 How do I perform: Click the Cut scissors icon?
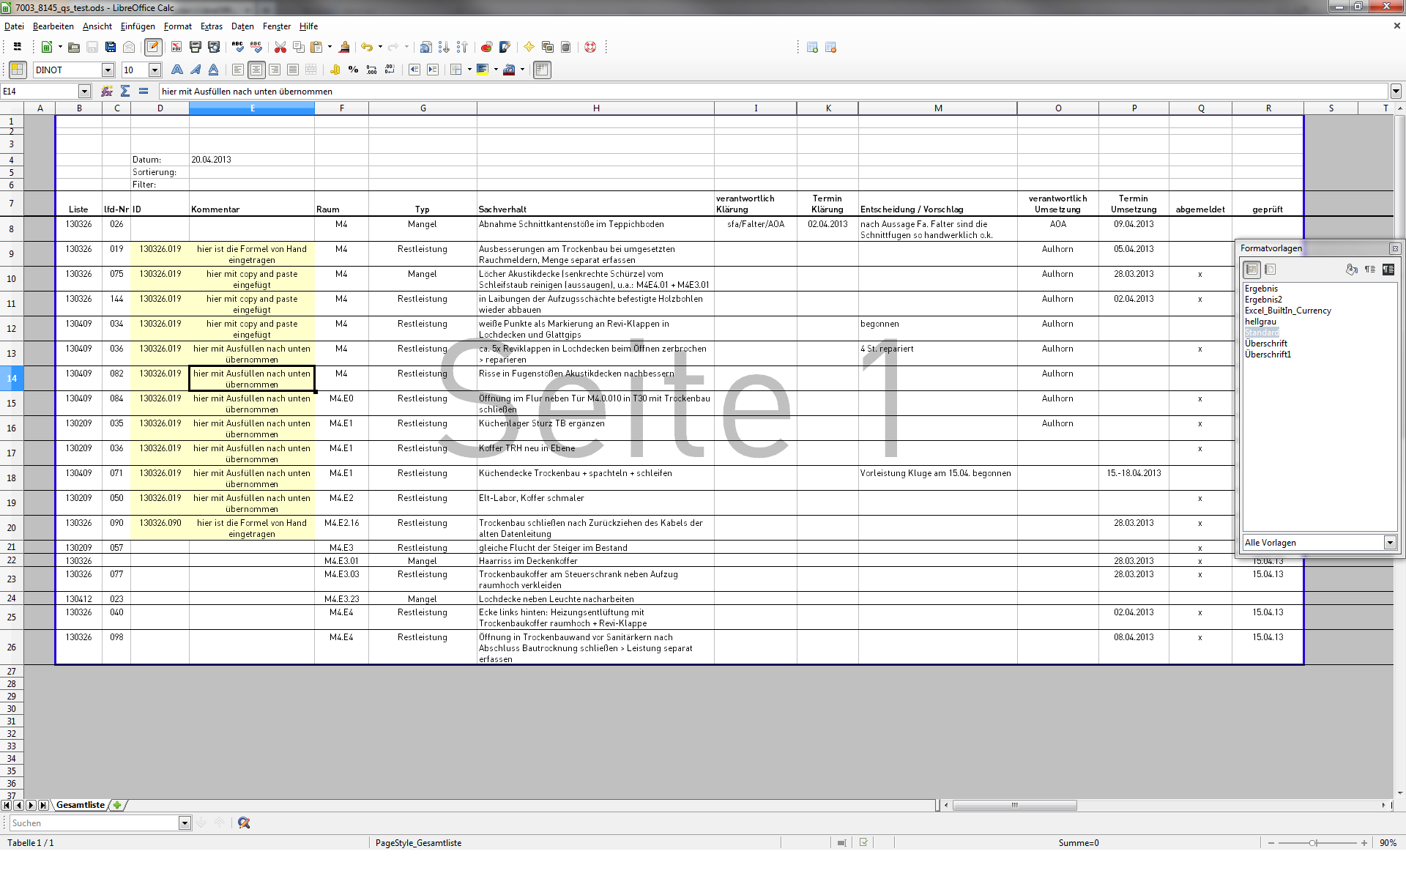(280, 47)
